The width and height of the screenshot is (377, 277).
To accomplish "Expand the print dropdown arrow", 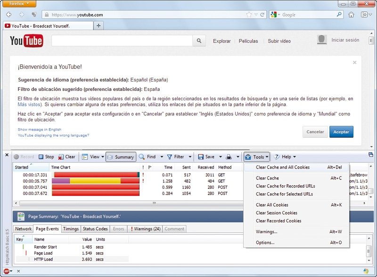I will click(x=238, y=157).
